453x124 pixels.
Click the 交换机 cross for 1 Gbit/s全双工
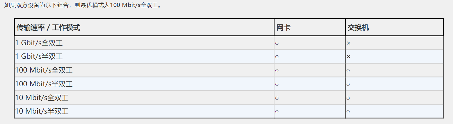tap(349, 43)
